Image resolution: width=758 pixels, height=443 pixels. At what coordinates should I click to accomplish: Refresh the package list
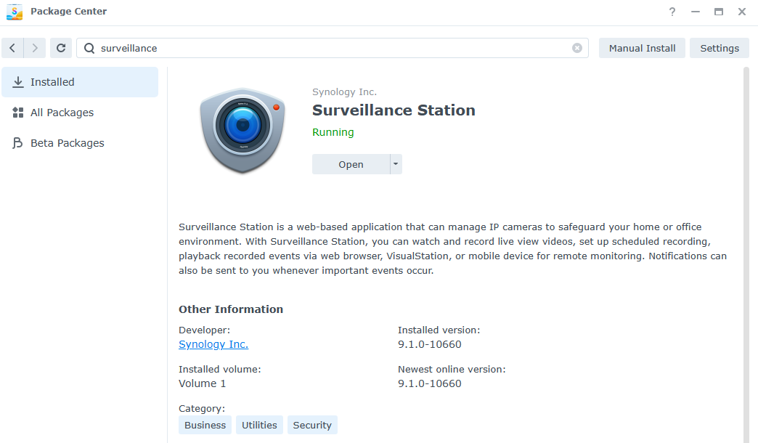click(61, 48)
